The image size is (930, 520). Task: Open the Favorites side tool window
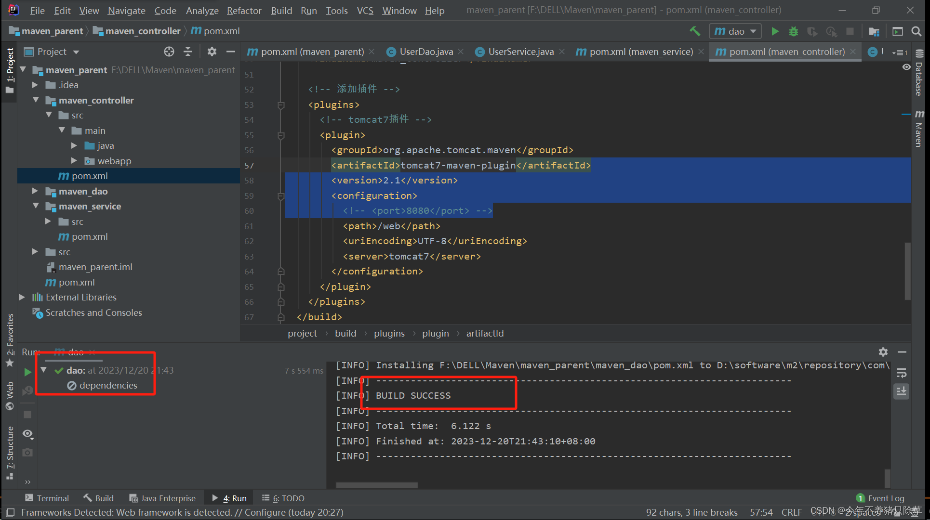10,340
